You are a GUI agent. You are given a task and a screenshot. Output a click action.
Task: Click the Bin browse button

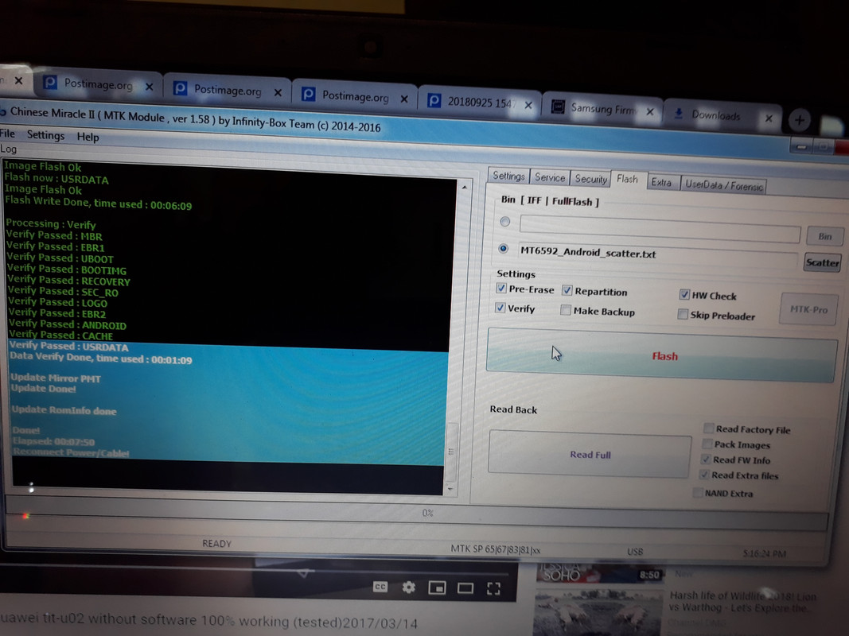(x=824, y=236)
